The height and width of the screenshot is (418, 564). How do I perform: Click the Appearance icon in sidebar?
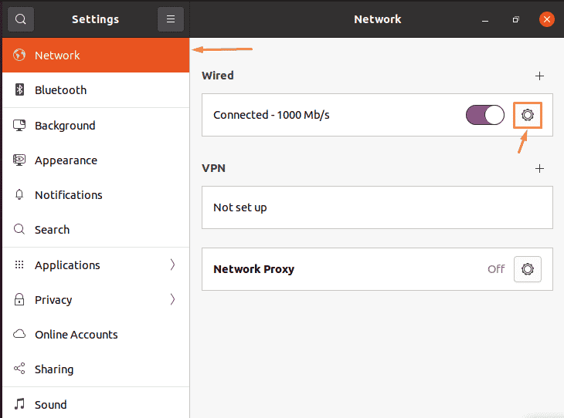click(x=19, y=160)
